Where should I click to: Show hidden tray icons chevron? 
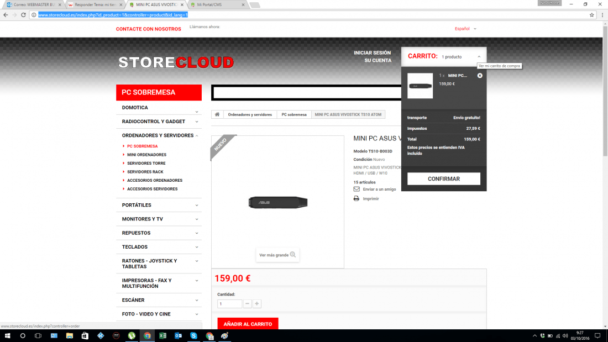point(534,336)
